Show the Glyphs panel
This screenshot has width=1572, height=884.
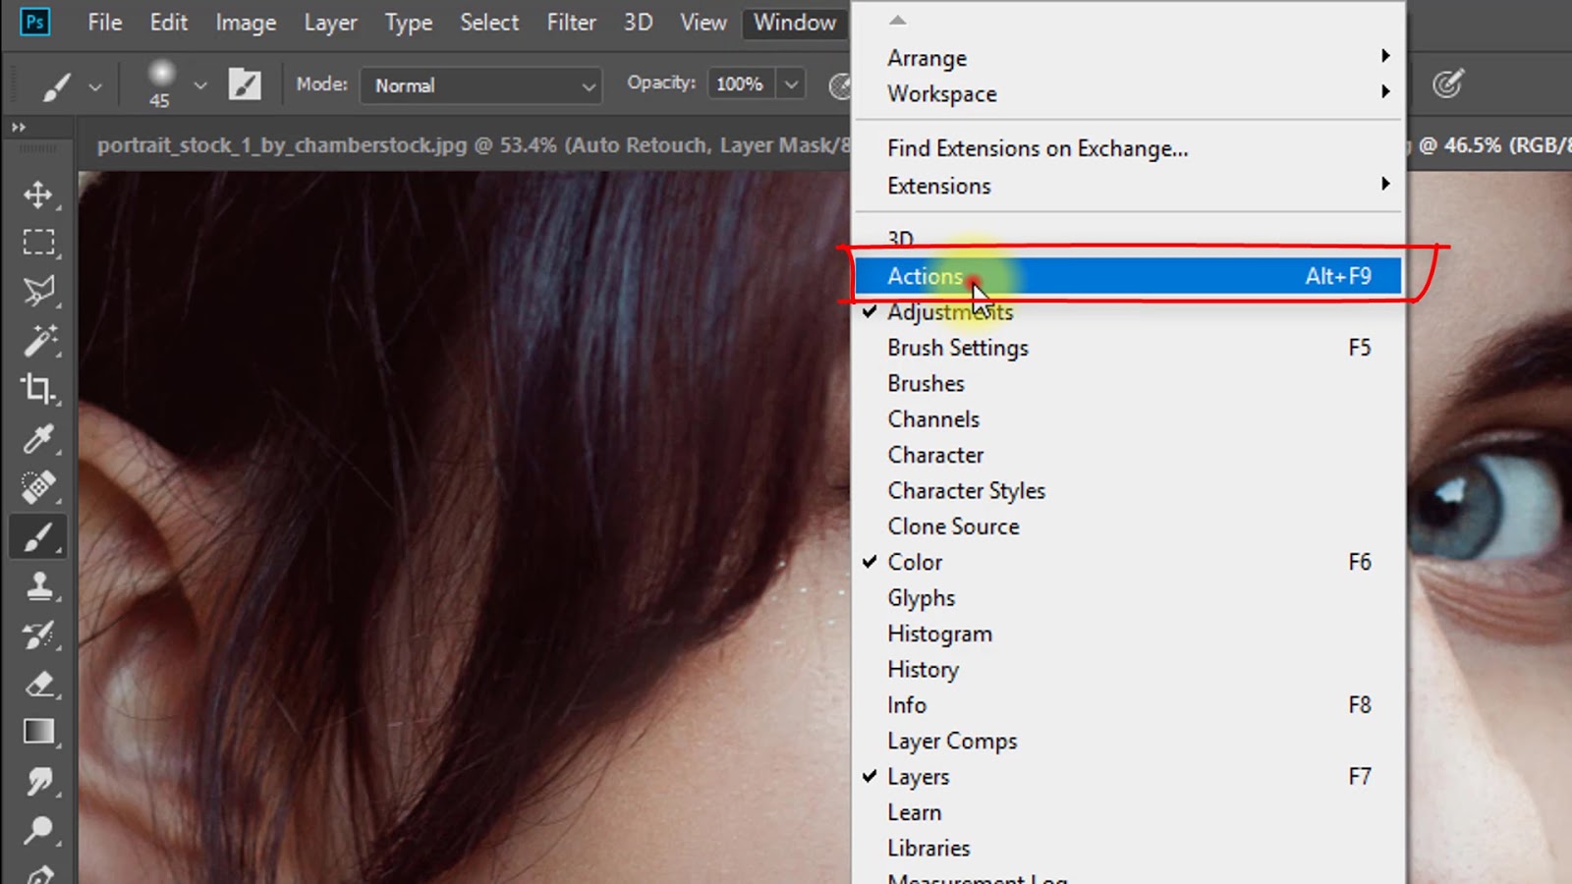(x=1128, y=597)
